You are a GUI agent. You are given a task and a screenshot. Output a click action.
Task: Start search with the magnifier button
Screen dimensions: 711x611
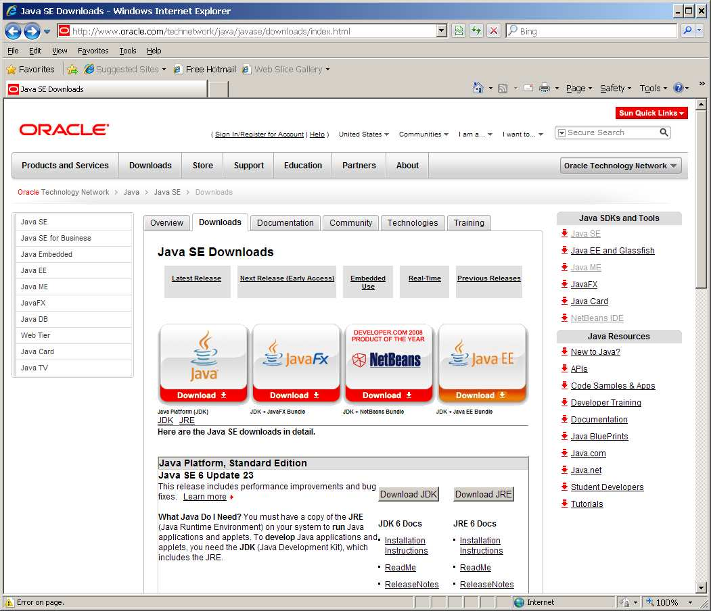tap(687, 31)
